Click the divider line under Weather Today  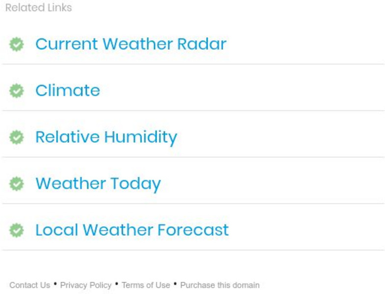tap(193, 204)
